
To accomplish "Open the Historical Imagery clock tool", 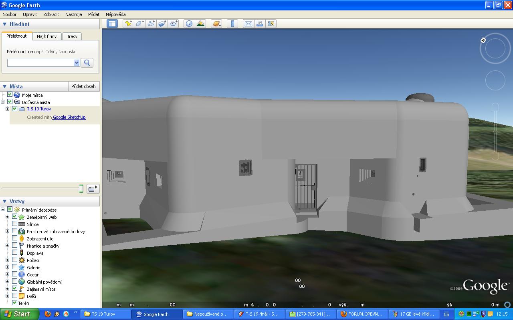I will pos(189,24).
